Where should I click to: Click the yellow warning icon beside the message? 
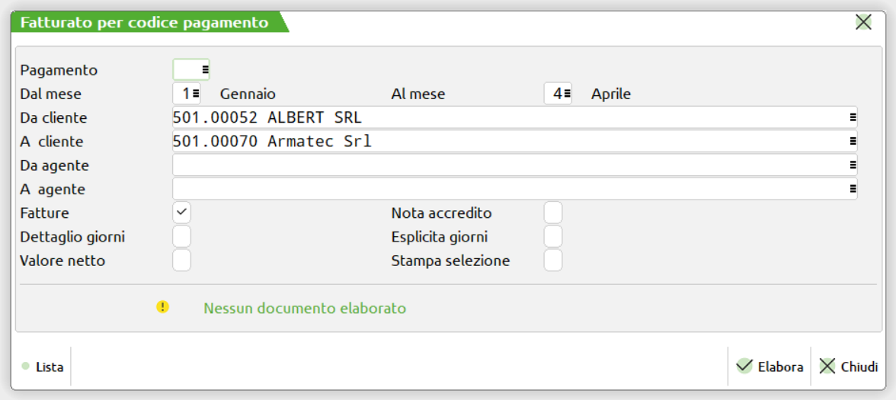tap(162, 307)
